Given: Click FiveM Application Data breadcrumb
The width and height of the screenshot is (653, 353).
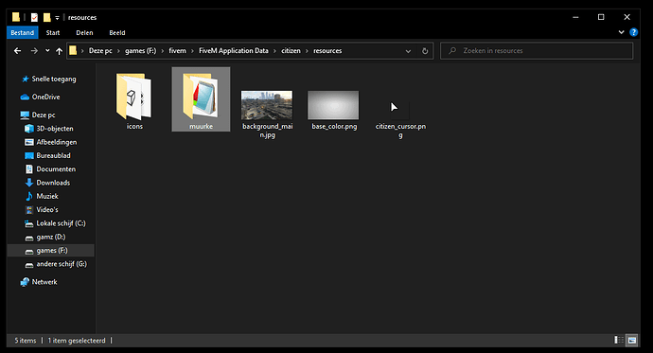Looking at the screenshot, I should tap(234, 51).
